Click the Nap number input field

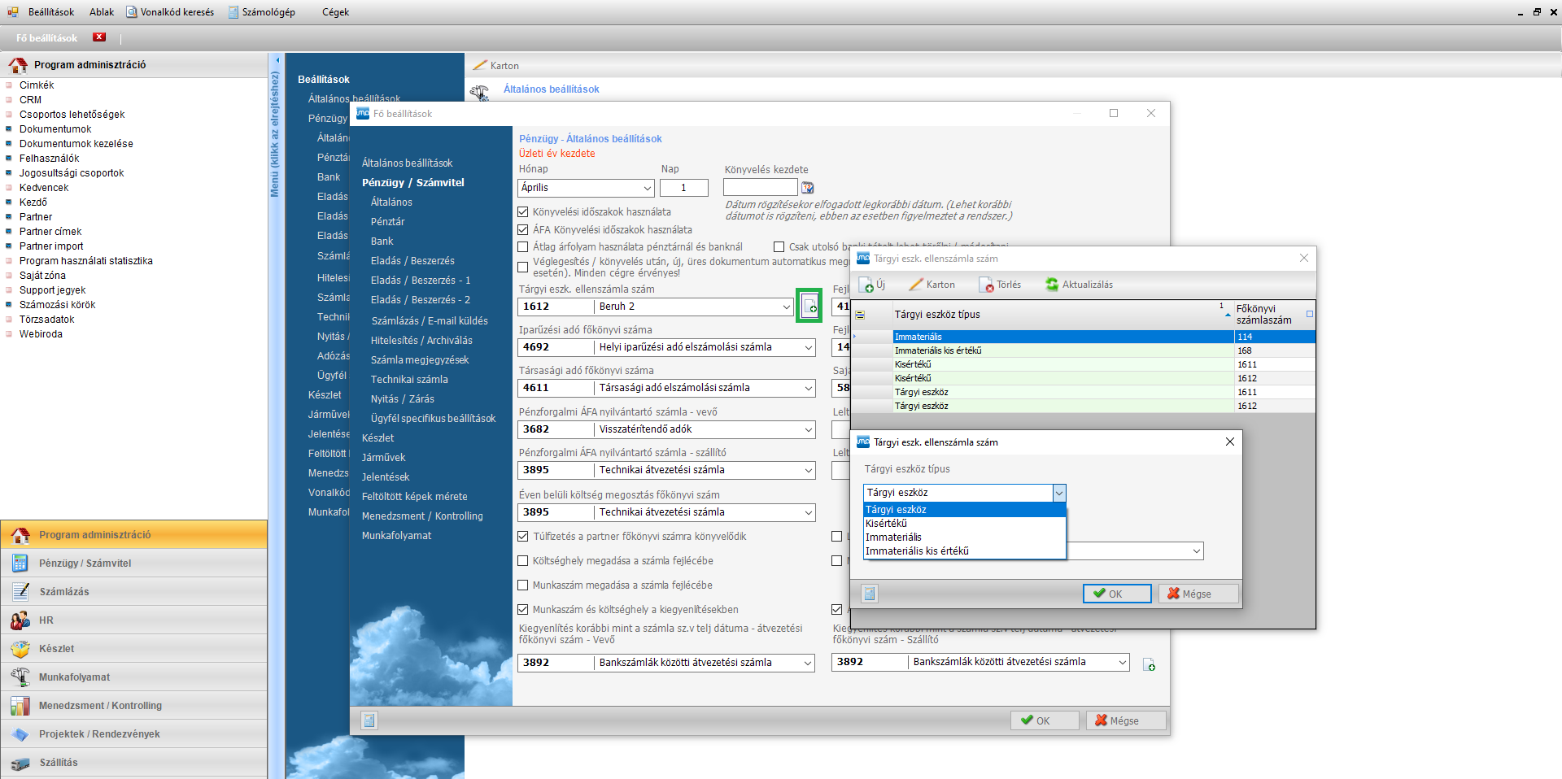coord(683,188)
